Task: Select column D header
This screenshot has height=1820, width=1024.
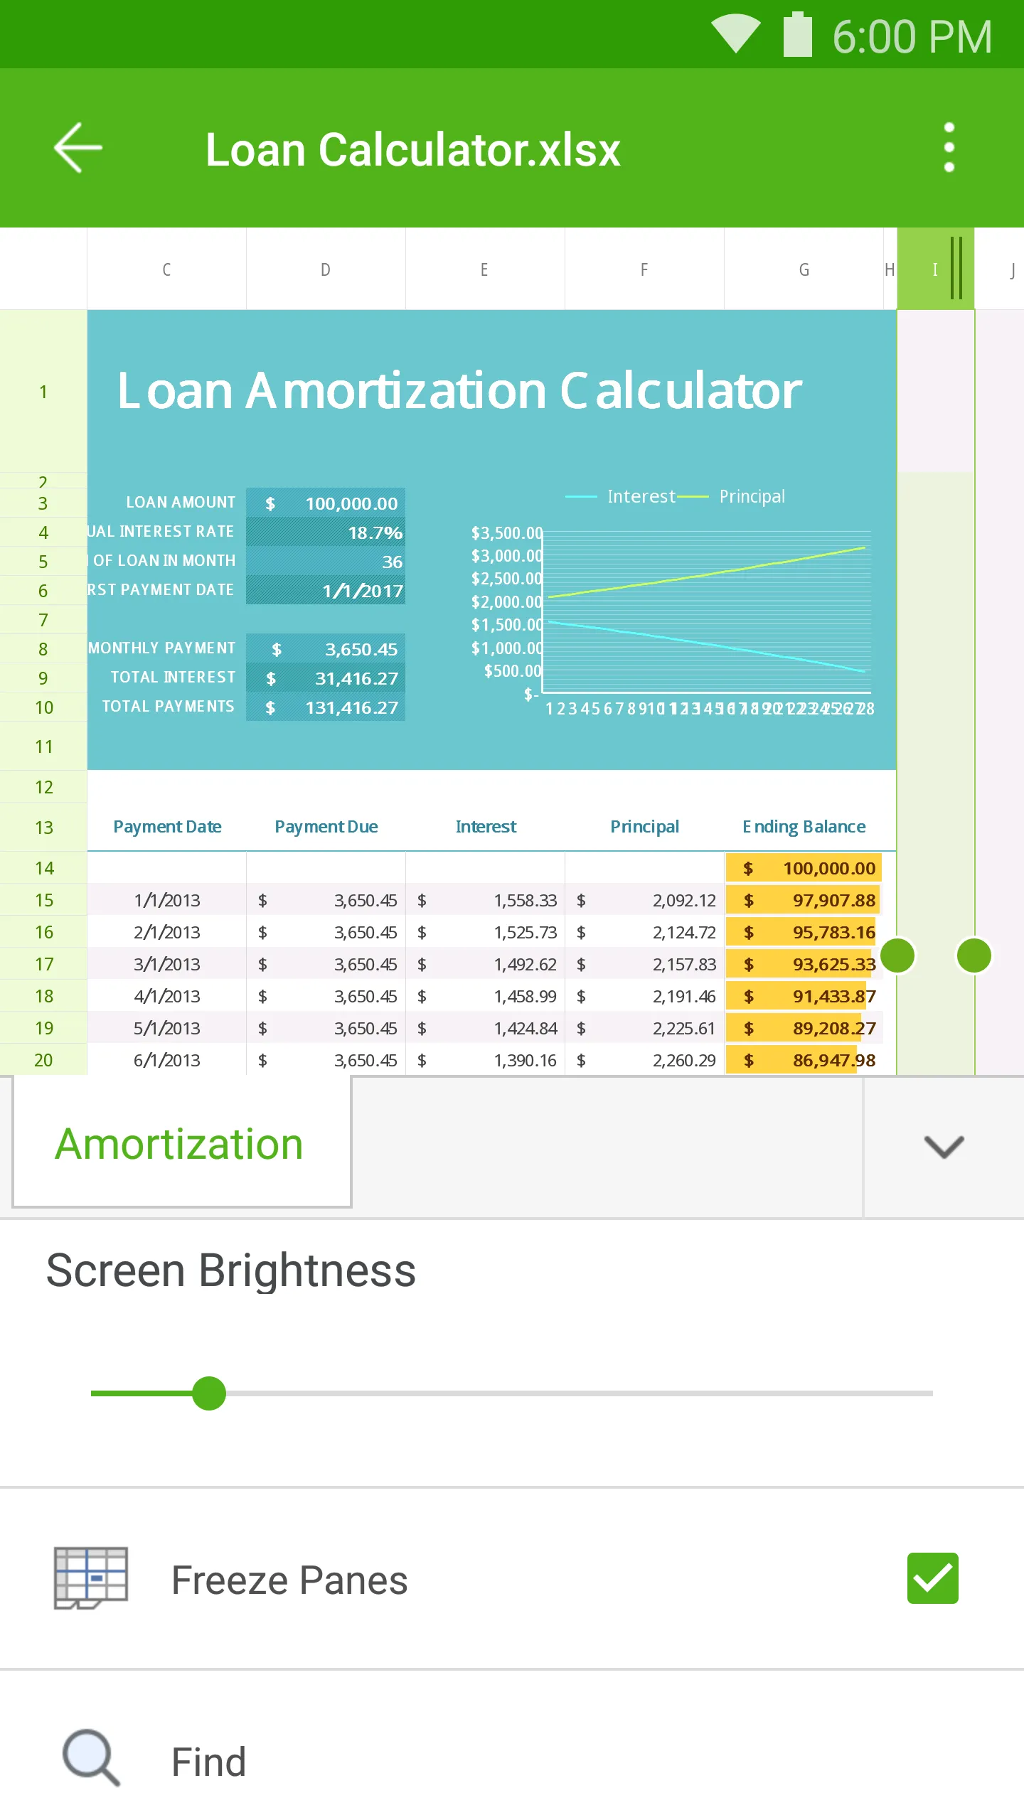Action: [326, 269]
